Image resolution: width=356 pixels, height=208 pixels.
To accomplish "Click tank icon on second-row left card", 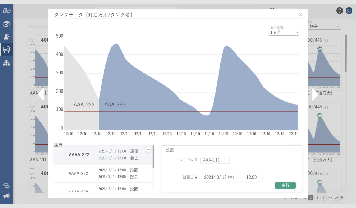I will 32,105.
